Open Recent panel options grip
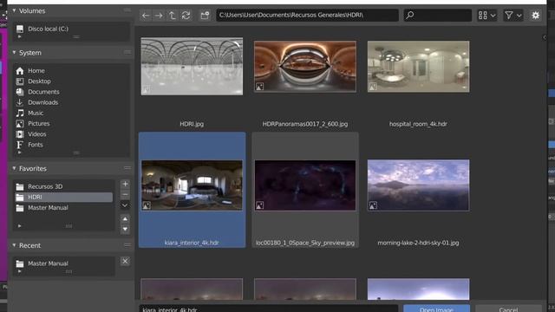Viewport: 555px width, 312px height. pyautogui.click(x=127, y=245)
